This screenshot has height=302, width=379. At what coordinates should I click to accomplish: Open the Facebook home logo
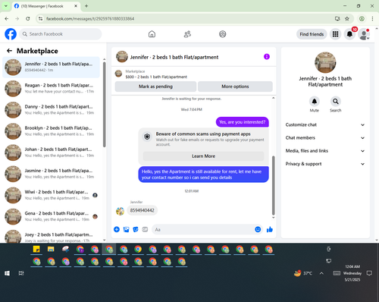[x=11, y=34]
